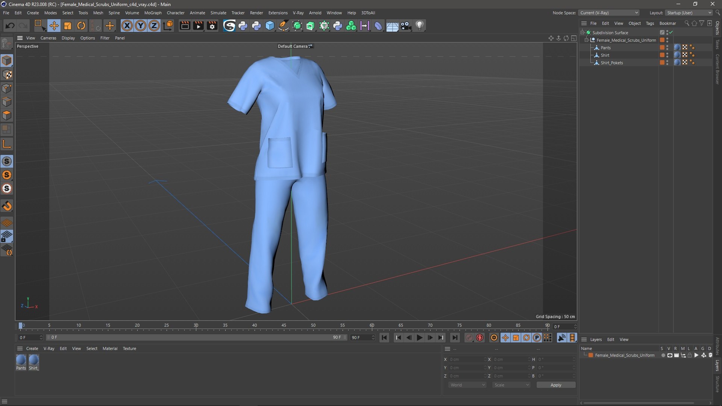The height and width of the screenshot is (406, 722).
Task: Collapse Female_Medical_Scrubs_Uniform object tree
Action: coord(586,40)
